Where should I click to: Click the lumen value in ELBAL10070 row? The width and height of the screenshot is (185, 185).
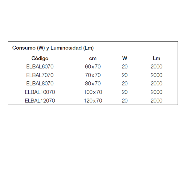[x=156, y=92]
